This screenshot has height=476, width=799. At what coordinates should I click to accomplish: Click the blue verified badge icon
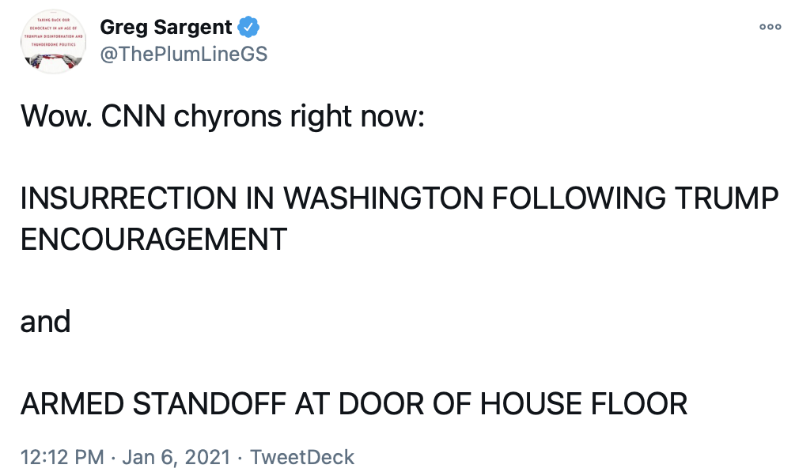pos(249,28)
